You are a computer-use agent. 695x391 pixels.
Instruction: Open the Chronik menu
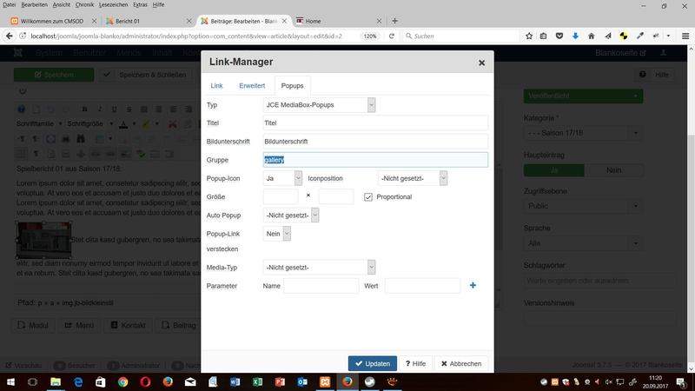[84, 4]
